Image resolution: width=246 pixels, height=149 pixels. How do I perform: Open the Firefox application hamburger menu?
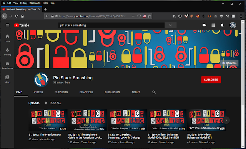click(x=241, y=16)
